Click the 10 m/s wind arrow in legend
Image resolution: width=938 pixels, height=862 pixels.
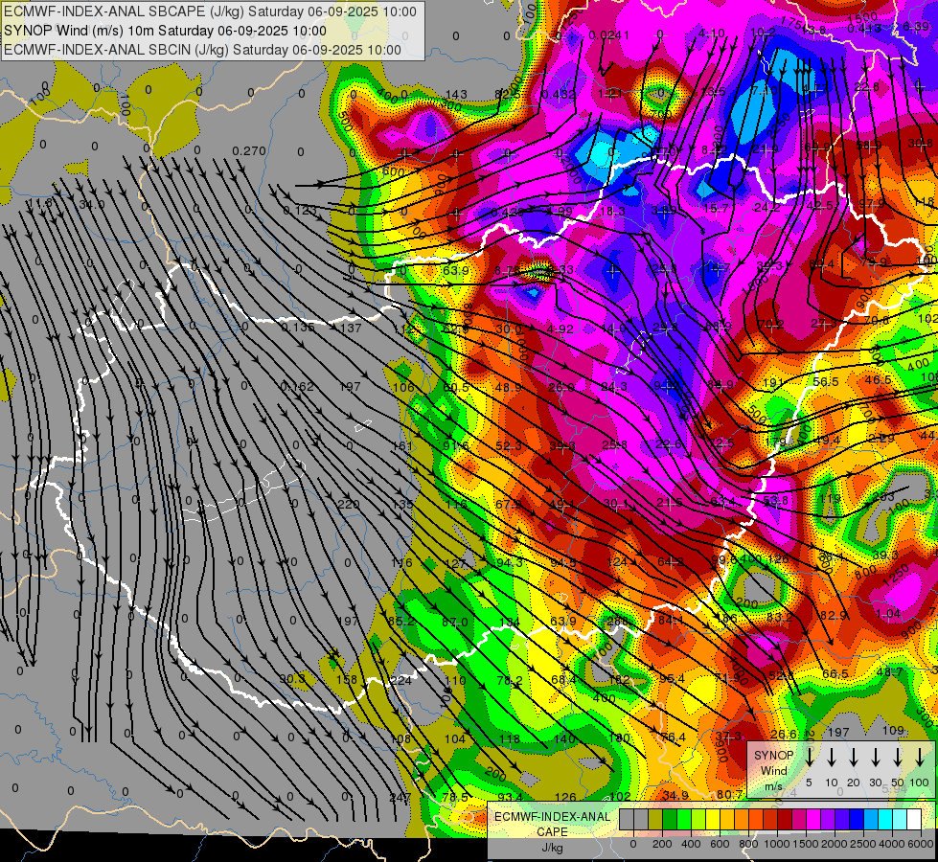click(832, 758)
